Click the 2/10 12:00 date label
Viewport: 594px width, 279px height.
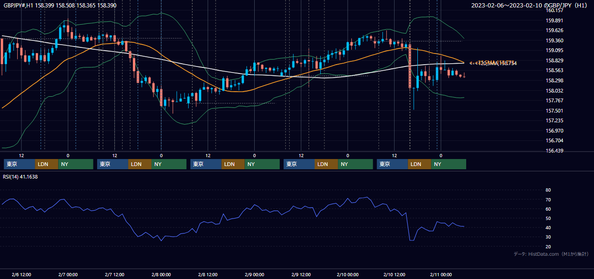coord(394,274)
